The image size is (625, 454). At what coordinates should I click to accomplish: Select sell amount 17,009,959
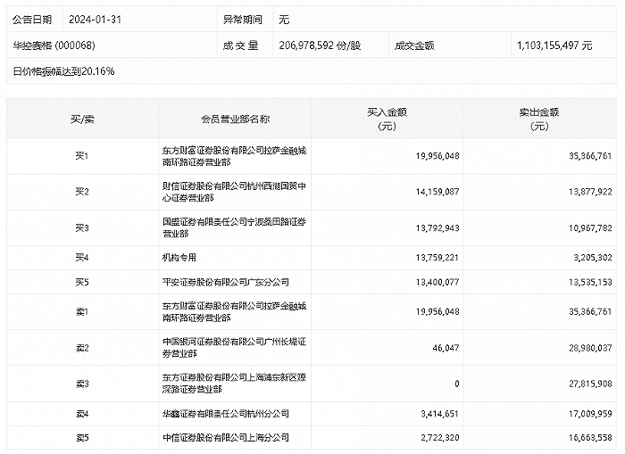590,414
